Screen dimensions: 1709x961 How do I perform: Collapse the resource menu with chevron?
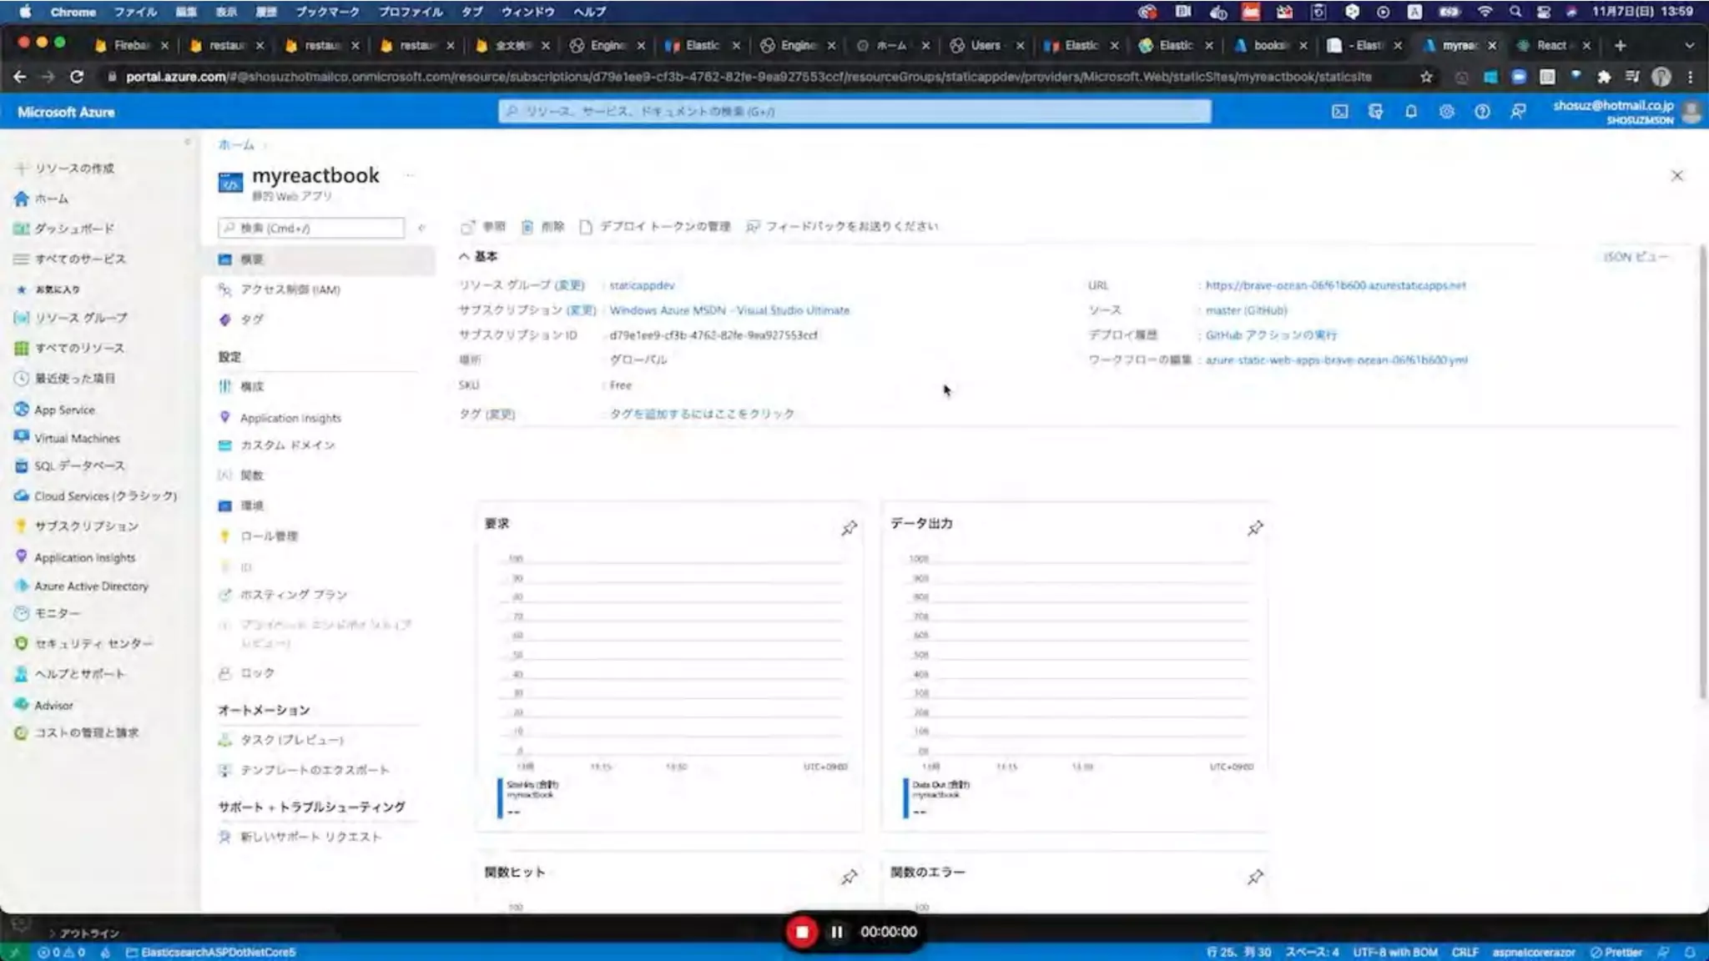coord(421,228)
